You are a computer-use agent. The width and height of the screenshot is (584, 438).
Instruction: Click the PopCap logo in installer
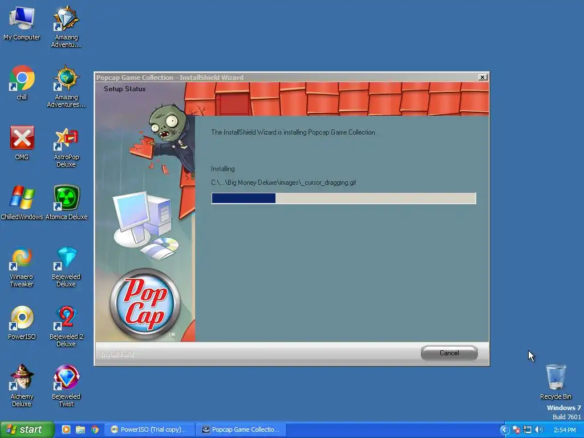(x=144, y=304)
